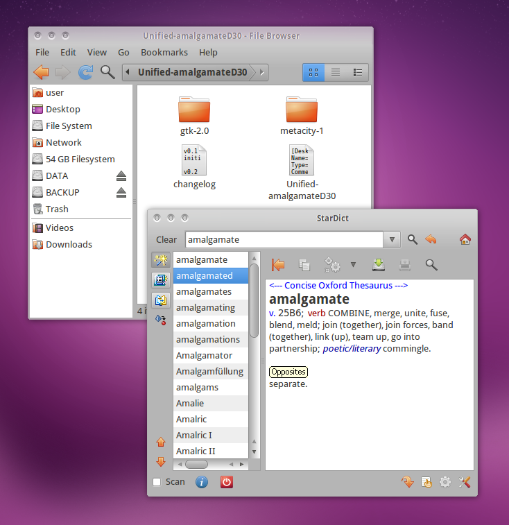This screenshot has height=525, width=509.
Task: Select amalgamated in the word list
Action: (211, 275)
